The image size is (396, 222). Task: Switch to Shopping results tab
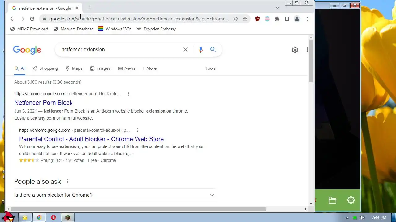coord(45,68)
